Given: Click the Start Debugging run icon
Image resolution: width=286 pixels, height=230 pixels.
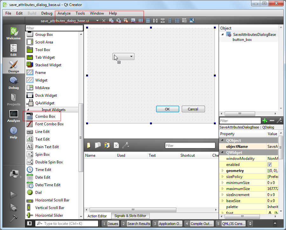Looking at the screenshot, I should tap(13, 207).
